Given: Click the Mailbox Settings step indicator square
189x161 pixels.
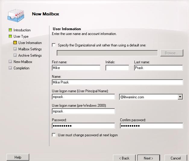Looking at the screenshot, I should coord(15,49).
